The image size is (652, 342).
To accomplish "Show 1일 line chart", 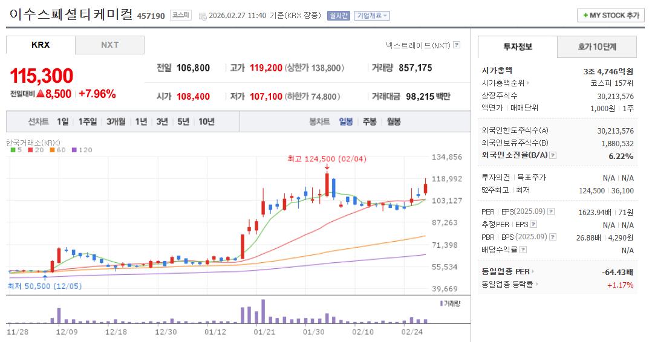I will point(63,122).
